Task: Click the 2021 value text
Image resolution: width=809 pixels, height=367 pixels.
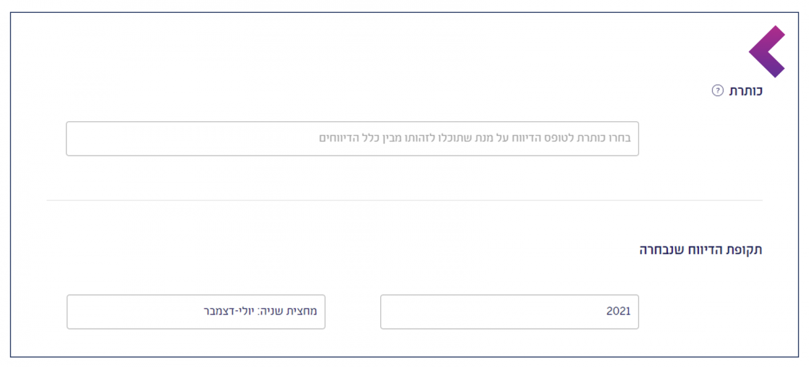Action: [618, 312]
